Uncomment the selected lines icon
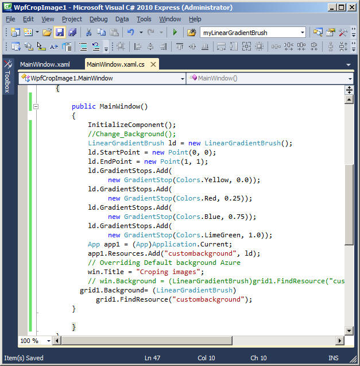The image size is (360, 366). 96,47
